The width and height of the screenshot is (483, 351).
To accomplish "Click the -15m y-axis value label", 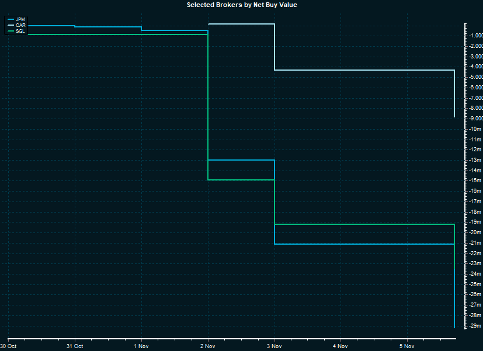I will coord(474,180).
